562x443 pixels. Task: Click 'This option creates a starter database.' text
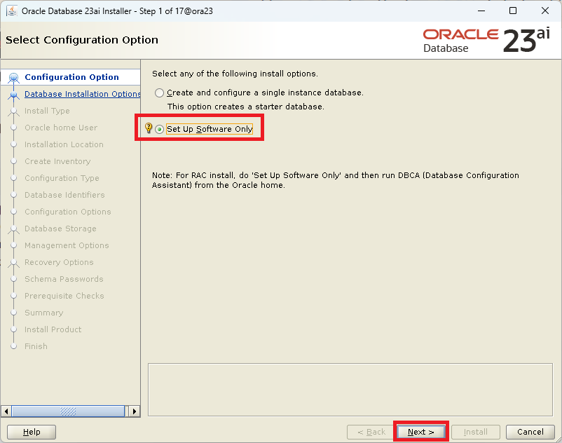coord(245,107)
